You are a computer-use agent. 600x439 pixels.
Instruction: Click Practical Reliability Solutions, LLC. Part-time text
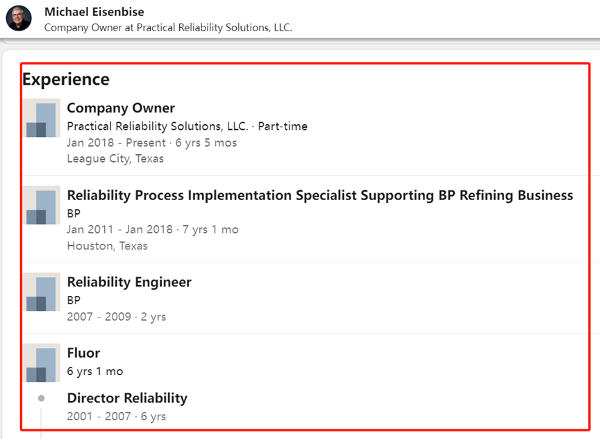187,126
